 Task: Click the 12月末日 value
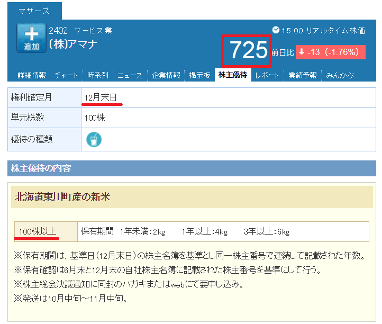click(x=101, y=97)
